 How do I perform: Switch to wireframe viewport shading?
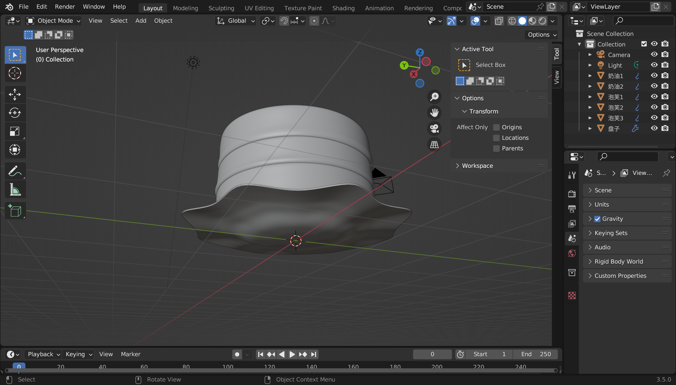click(x=512, y=21)
